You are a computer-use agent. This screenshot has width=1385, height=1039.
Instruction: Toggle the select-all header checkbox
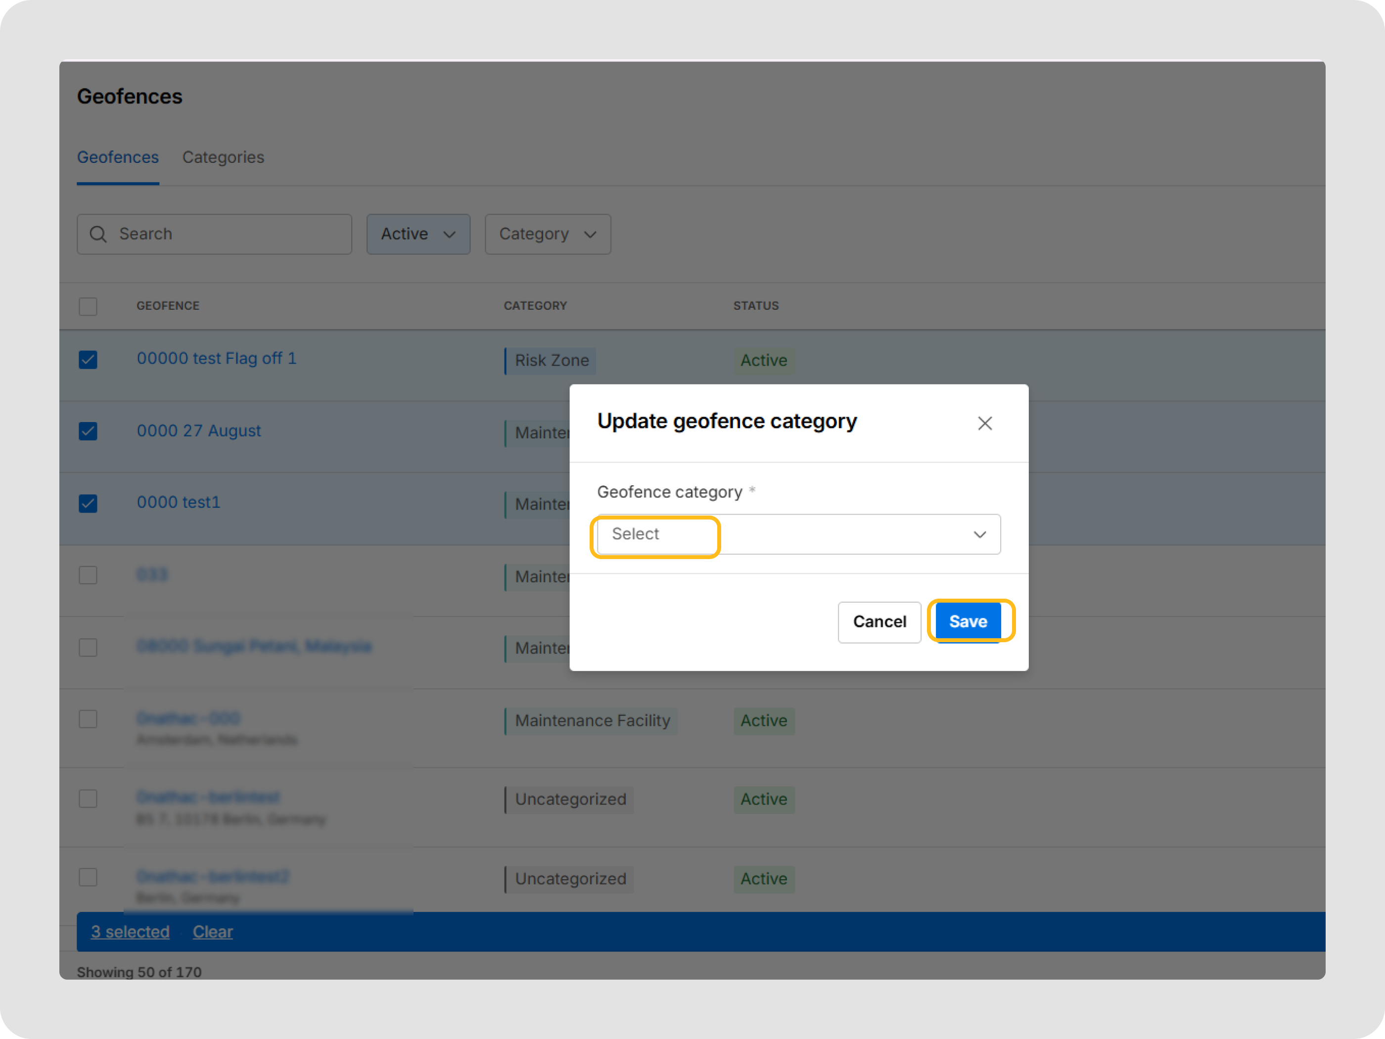[88, 306]
